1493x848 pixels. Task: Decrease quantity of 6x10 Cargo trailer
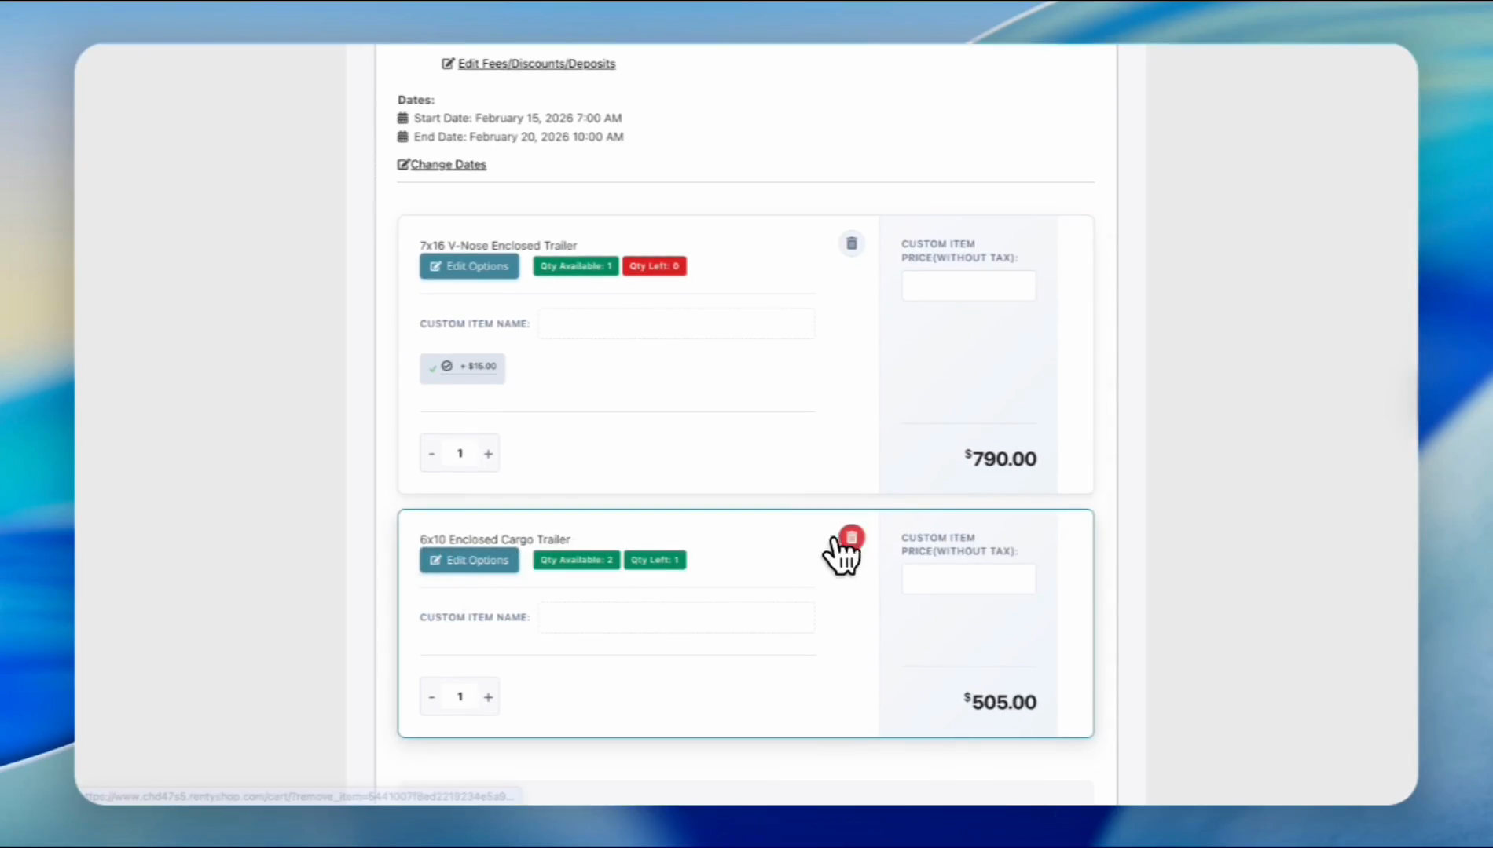point(431,697)
